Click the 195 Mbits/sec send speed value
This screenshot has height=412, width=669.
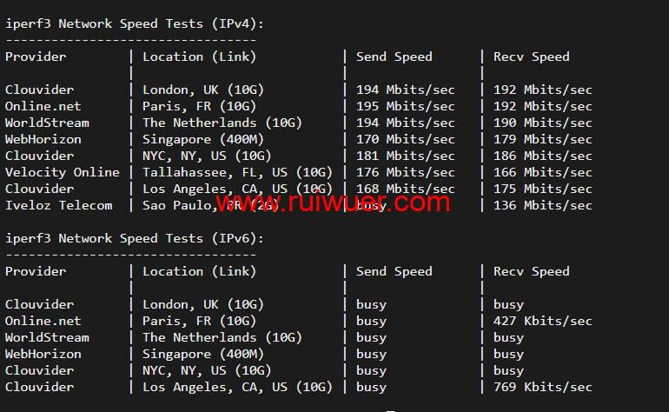[x=406, y=106]
